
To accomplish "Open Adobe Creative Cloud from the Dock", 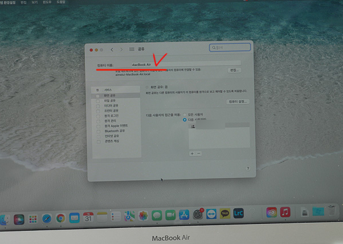I will click(271, 212).
